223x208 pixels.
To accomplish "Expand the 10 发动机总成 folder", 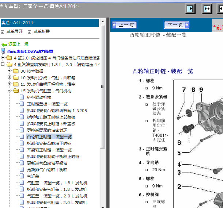I will pyautogui.click(x=9, y=77).
